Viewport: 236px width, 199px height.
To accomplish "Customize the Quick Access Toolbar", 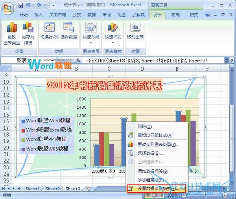I will click(53, 5).
